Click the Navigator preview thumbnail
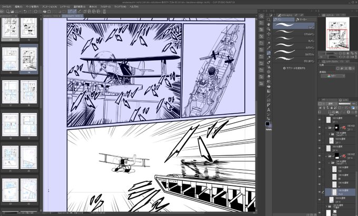Image resolution: width=358 pixels, height=216 pixels. click(x=337, y=34)
